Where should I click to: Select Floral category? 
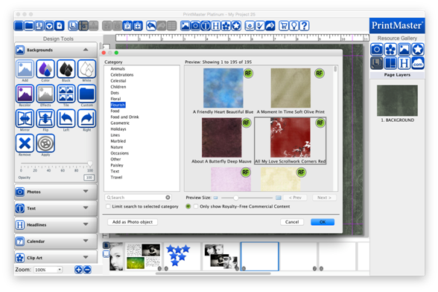(x=115, y=99)
